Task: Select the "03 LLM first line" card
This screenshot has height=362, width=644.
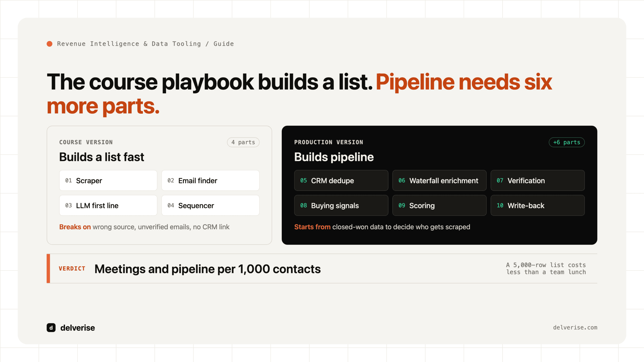Action: click(x=108, y=205)
